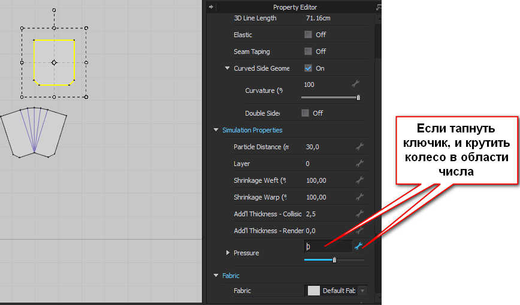Click Add'l Thickness - Rendering value 0,0
Image resolution: width=520 pixels, height=305 pixels.
(310, 231)
